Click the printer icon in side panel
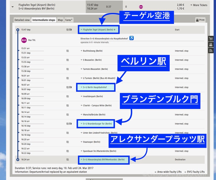This screenshot has width=216, height=180. point(211,45)
